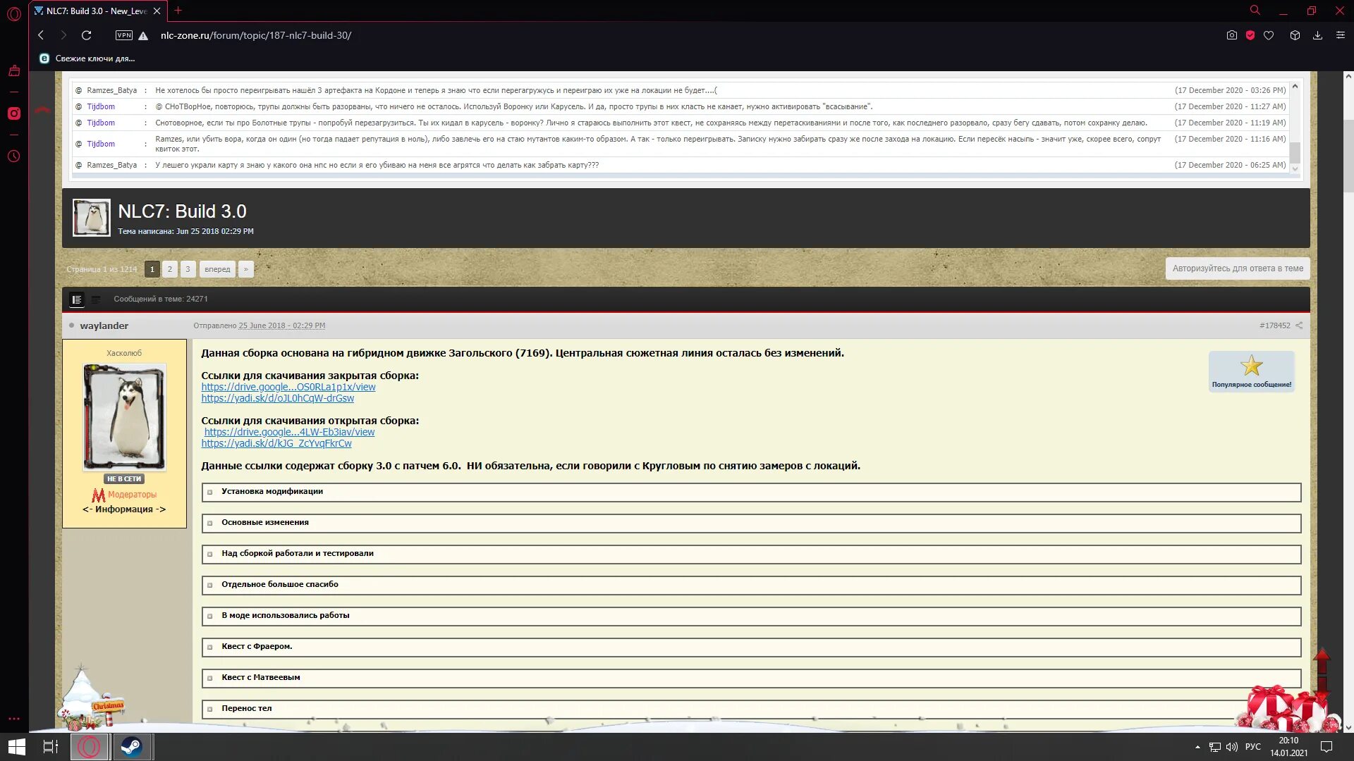Click the share icon for post #178452

(x=1299, y=326)
